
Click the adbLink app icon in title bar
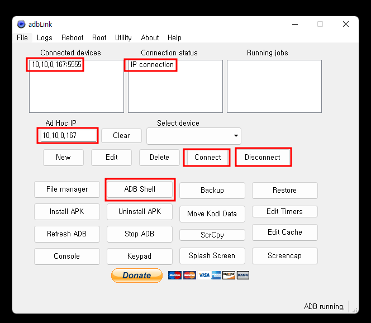21,24
